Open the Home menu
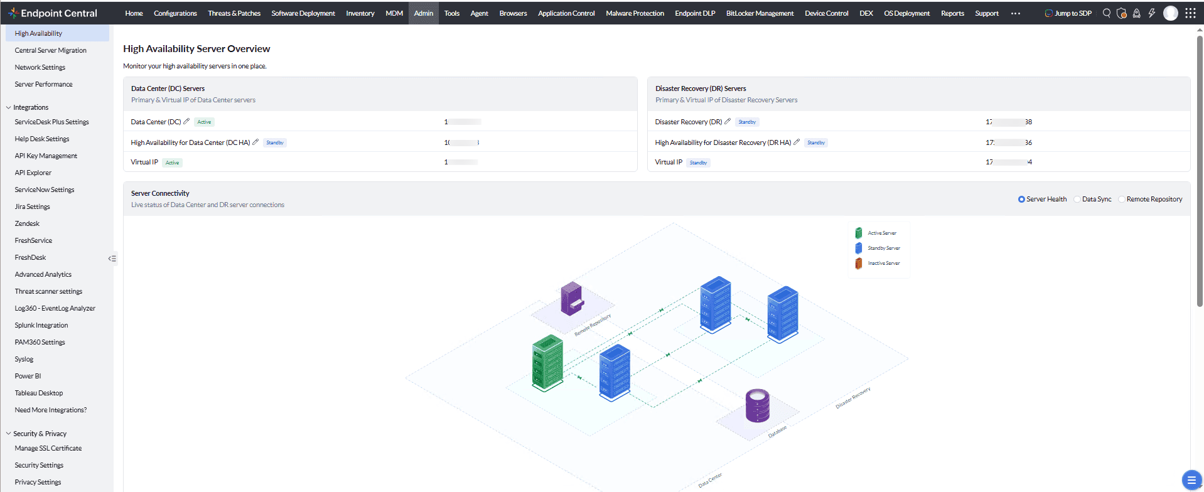 (x=134, y=13)
